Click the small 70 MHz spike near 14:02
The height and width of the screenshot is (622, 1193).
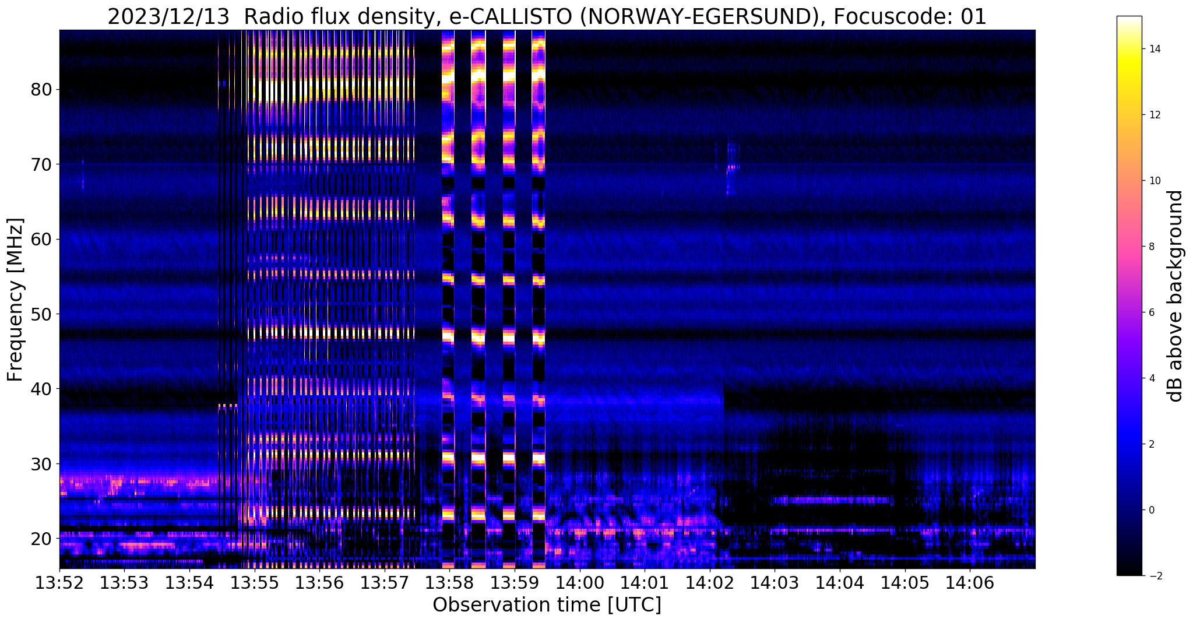tap(732, 168)
